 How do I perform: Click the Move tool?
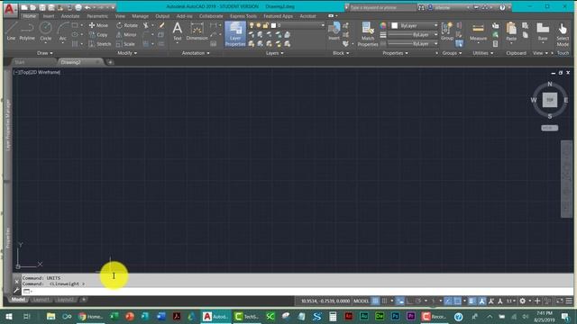click(x=98, y=25)
